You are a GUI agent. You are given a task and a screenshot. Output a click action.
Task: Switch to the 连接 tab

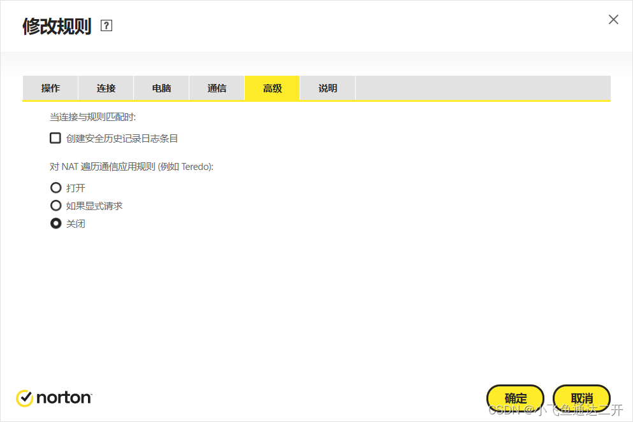[105, 88]
